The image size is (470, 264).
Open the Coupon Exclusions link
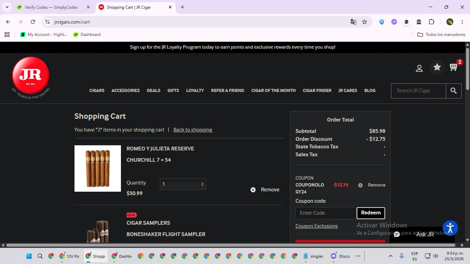click(x=316, y=226)
